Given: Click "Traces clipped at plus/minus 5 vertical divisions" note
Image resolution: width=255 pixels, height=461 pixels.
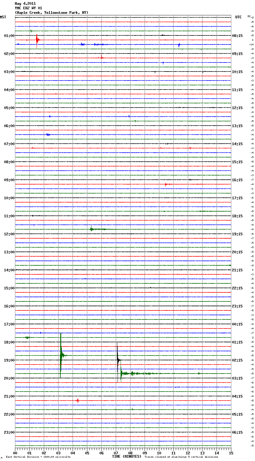Looking at the screenshot, I should (181, 457).
